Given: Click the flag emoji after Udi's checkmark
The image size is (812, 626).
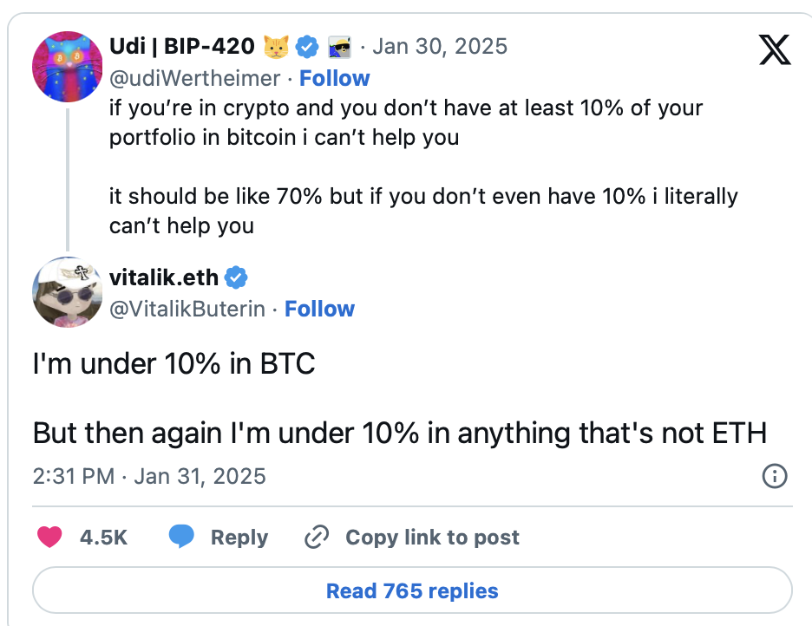Looking at the screenshot, I should pos(339,47).
